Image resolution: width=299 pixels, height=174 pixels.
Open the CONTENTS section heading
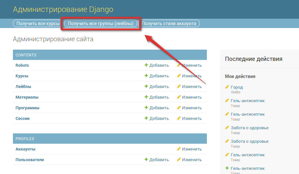(x=26, y=55)
